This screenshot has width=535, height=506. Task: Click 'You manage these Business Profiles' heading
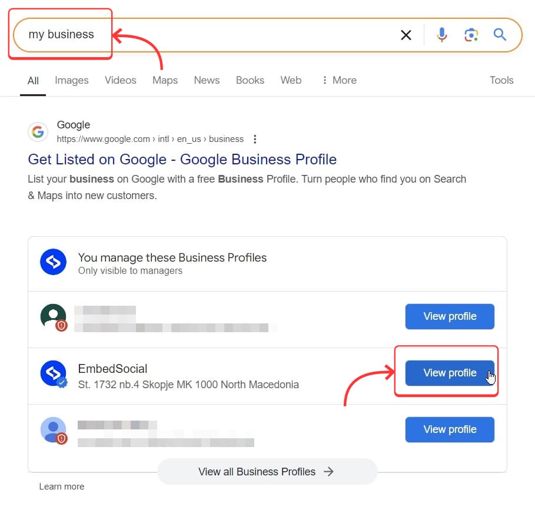pyautogui.click(x=172, y=257)
